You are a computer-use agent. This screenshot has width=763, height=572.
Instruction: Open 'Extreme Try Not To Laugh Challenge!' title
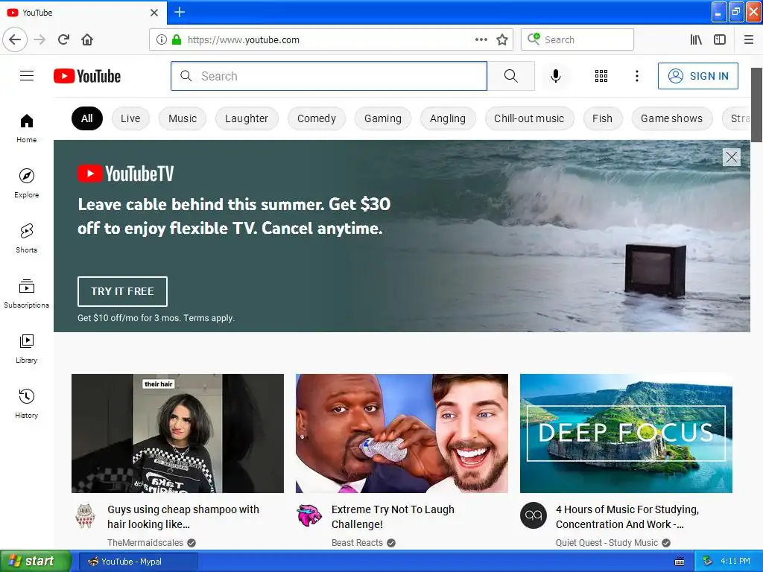point(393,517)
